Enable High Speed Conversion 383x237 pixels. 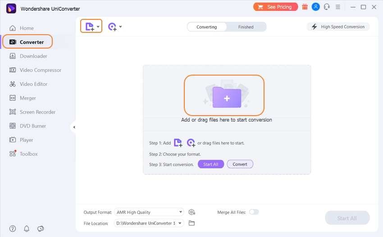pyautogui.click(x=338, y=27)
